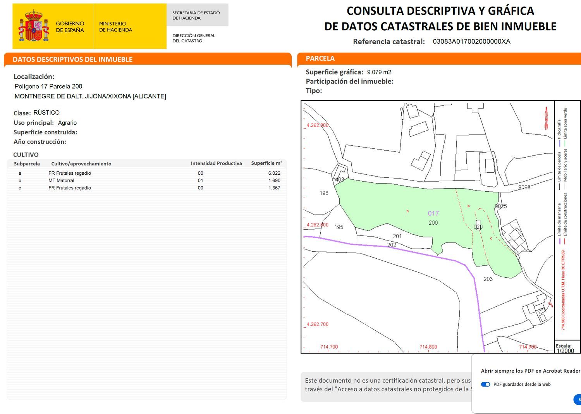Select subparcela "a" in the CULTIVO table
The height and width of the screenshot is (414, 581).
pos(20,173)
